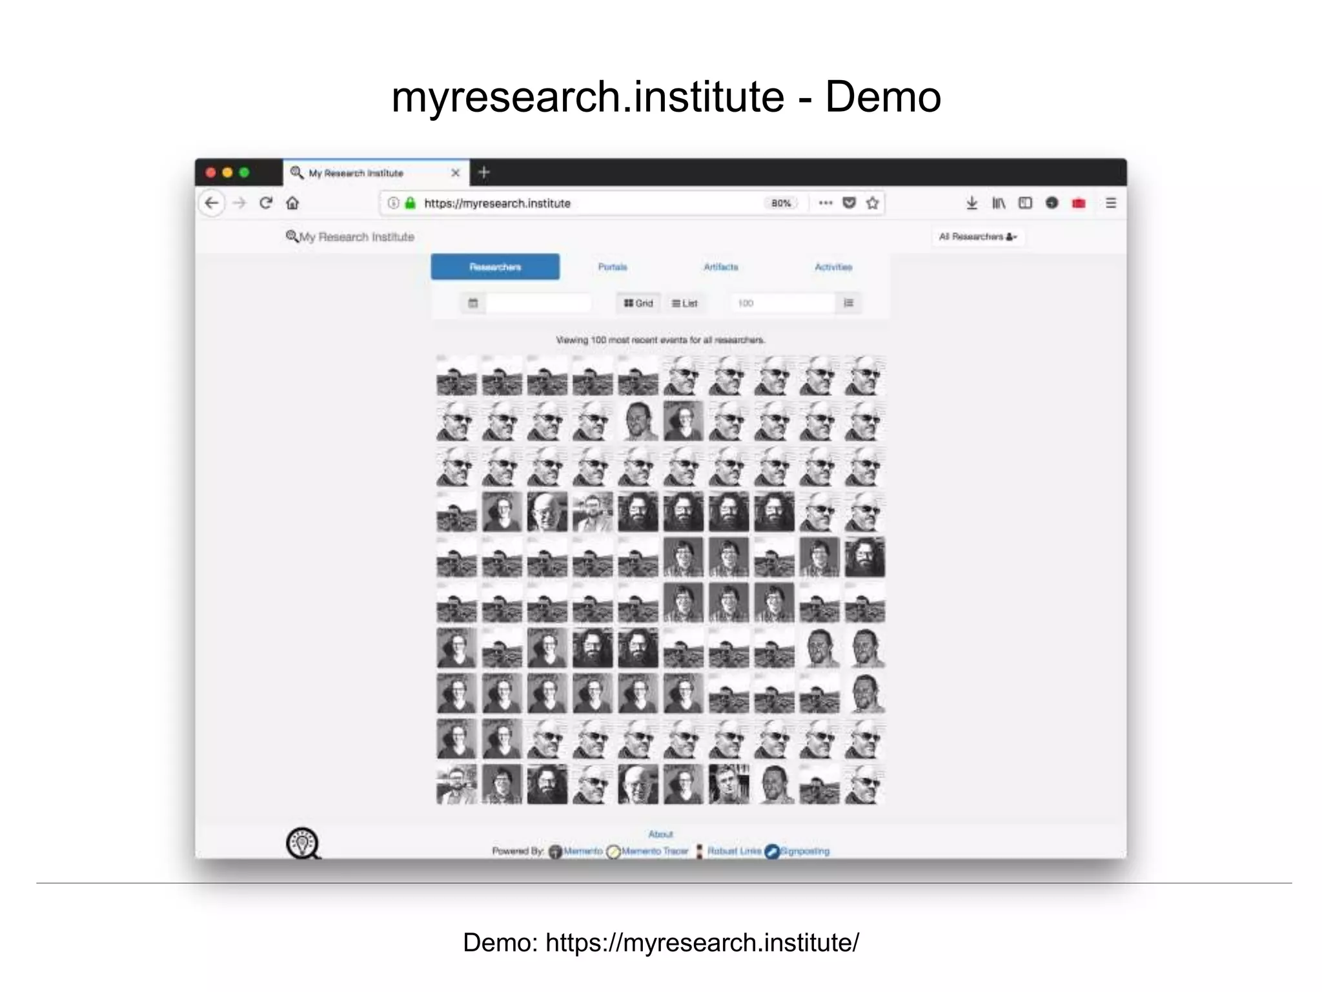The image size is (1322, 992).
Task: Click the calendar icon beside date field
Action: pos(473,303)
